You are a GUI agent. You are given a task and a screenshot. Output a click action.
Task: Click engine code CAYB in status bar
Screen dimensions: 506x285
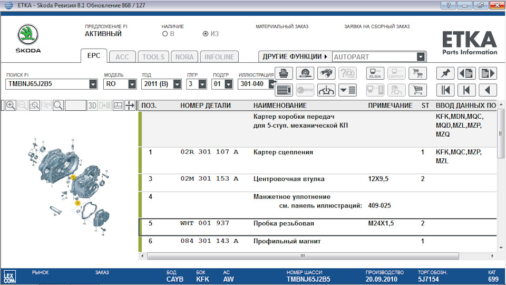tap(175, 279)
